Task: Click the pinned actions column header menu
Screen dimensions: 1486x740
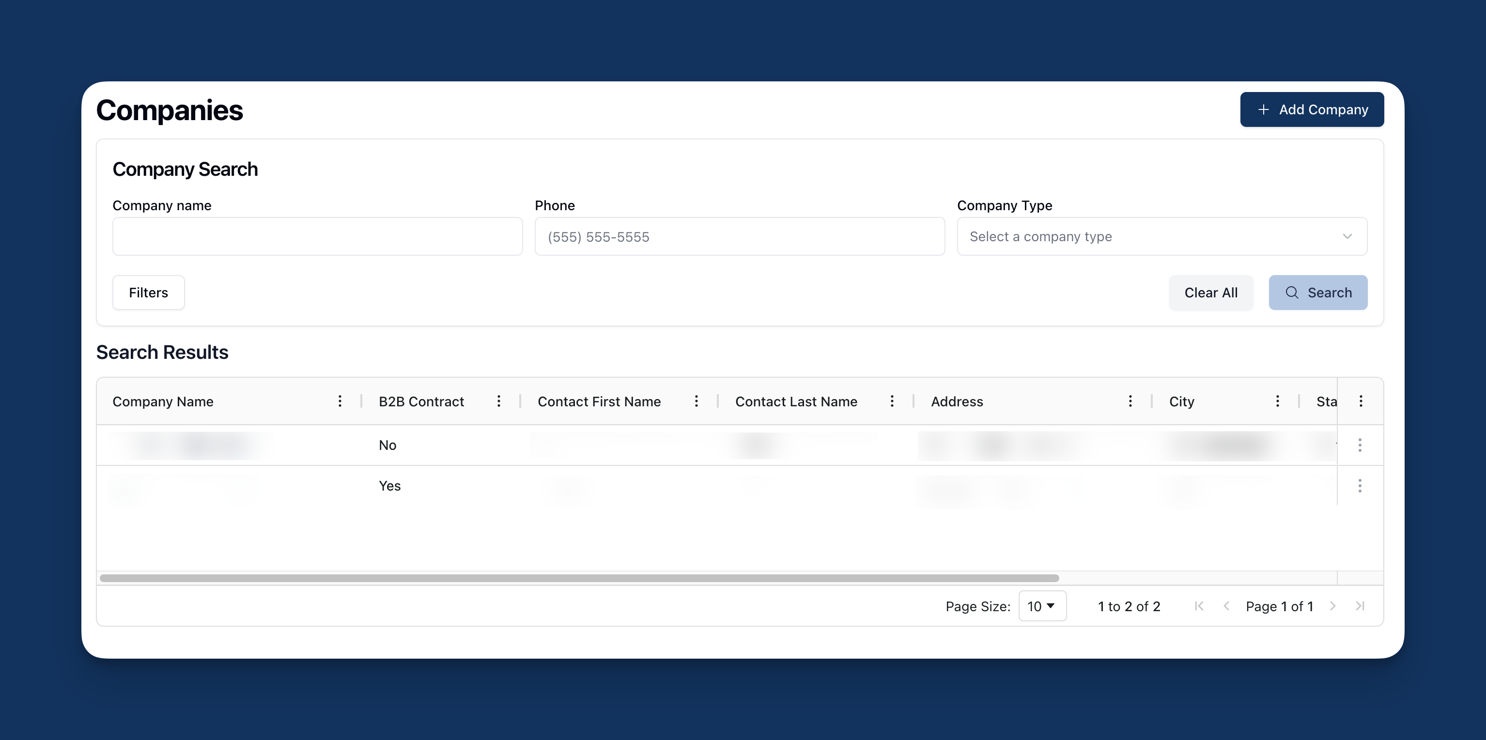Action: point(1360,401)
